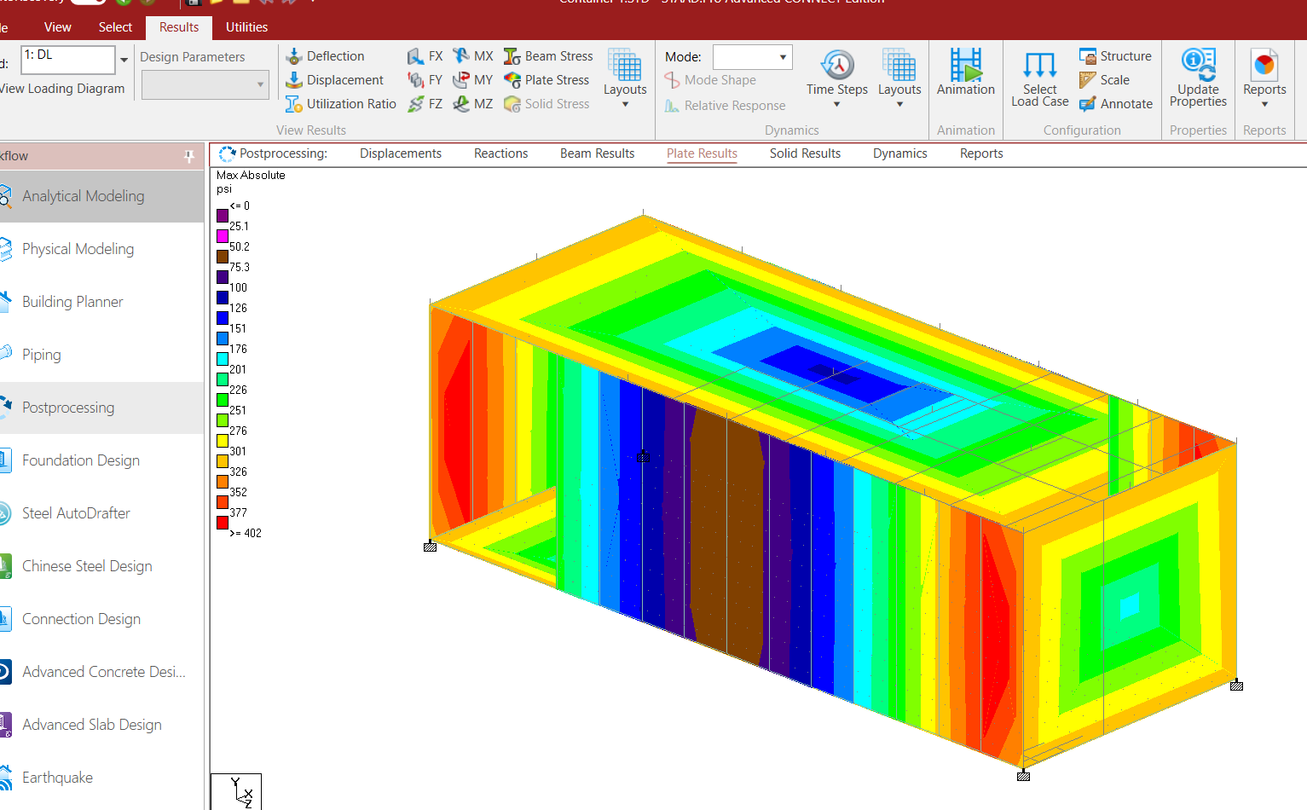Open the Foundation Design workflow
1307x810 pixels.
point(81,460)
